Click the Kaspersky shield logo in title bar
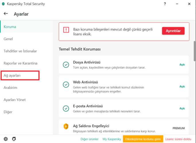196x143 pixels. click(3, 4)
